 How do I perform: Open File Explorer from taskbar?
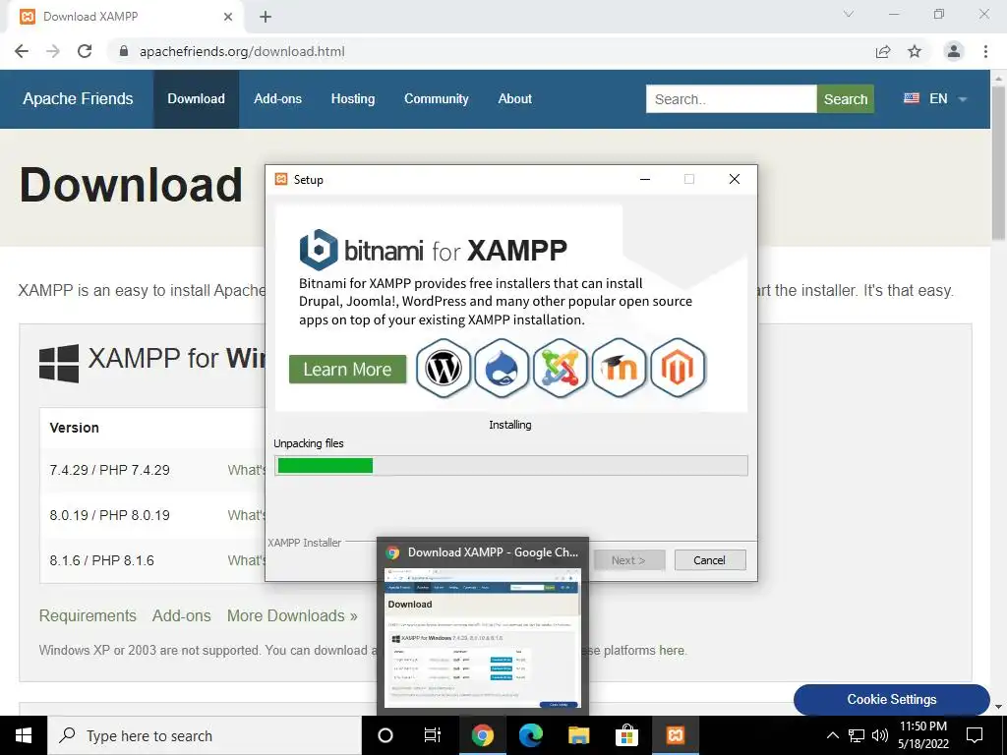pos(578,735)
